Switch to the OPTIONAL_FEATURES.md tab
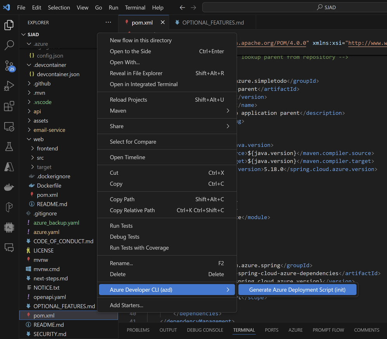The width and height of the screenshot is (387, 339). click(x=213, y=22)
